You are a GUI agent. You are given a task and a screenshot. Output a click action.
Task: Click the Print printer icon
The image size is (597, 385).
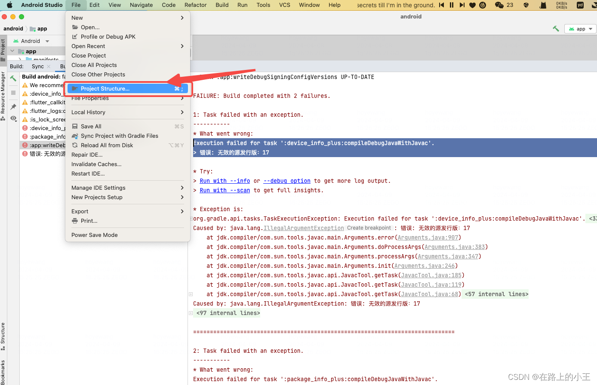(x=75, y=221)
